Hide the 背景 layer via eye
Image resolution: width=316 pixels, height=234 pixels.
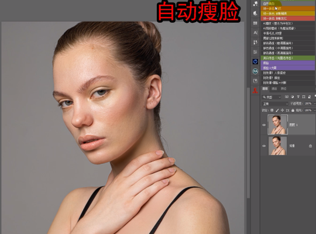[264, 146]
